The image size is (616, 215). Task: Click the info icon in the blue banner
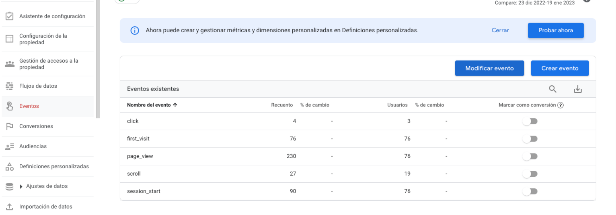[135, 31]
